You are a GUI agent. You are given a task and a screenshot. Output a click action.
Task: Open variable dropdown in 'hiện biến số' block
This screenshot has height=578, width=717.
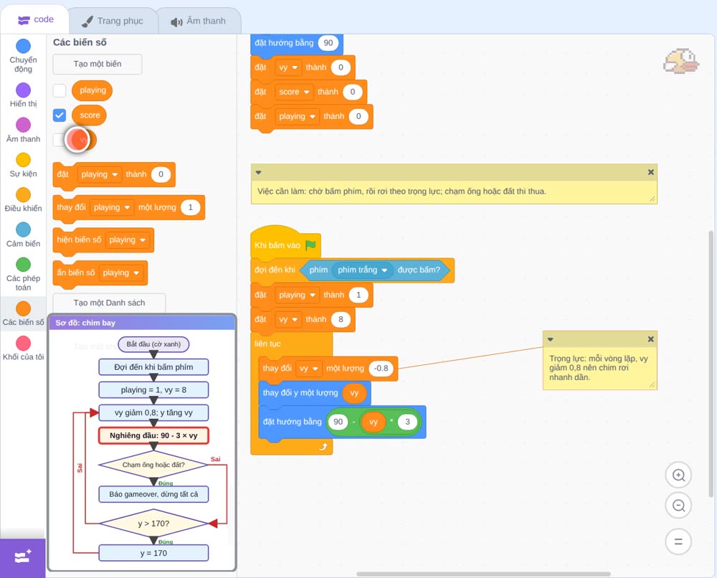[128, 240]
